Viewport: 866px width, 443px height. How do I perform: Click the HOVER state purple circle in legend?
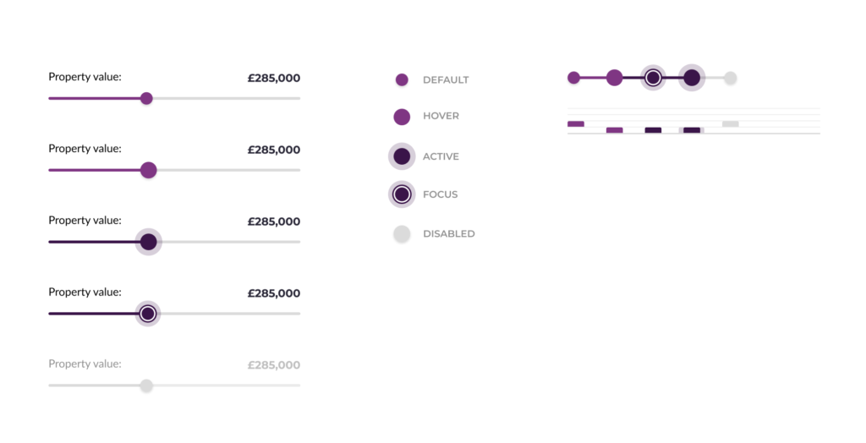click(x=402, y=117)
